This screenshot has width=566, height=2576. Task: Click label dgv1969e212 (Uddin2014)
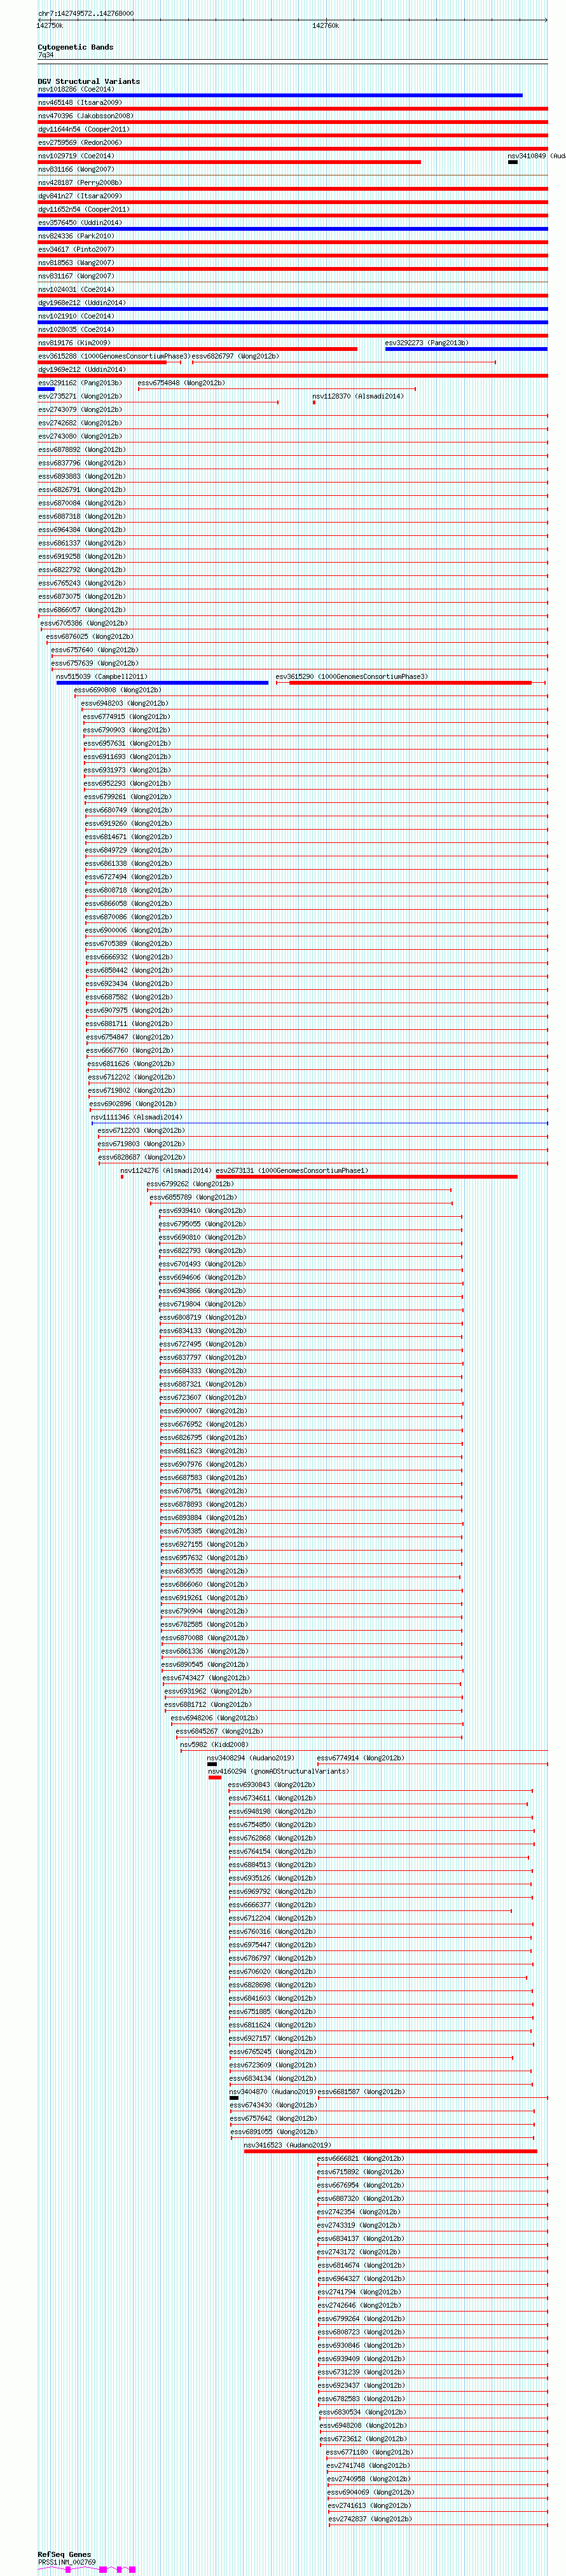(x=82, y=369)
